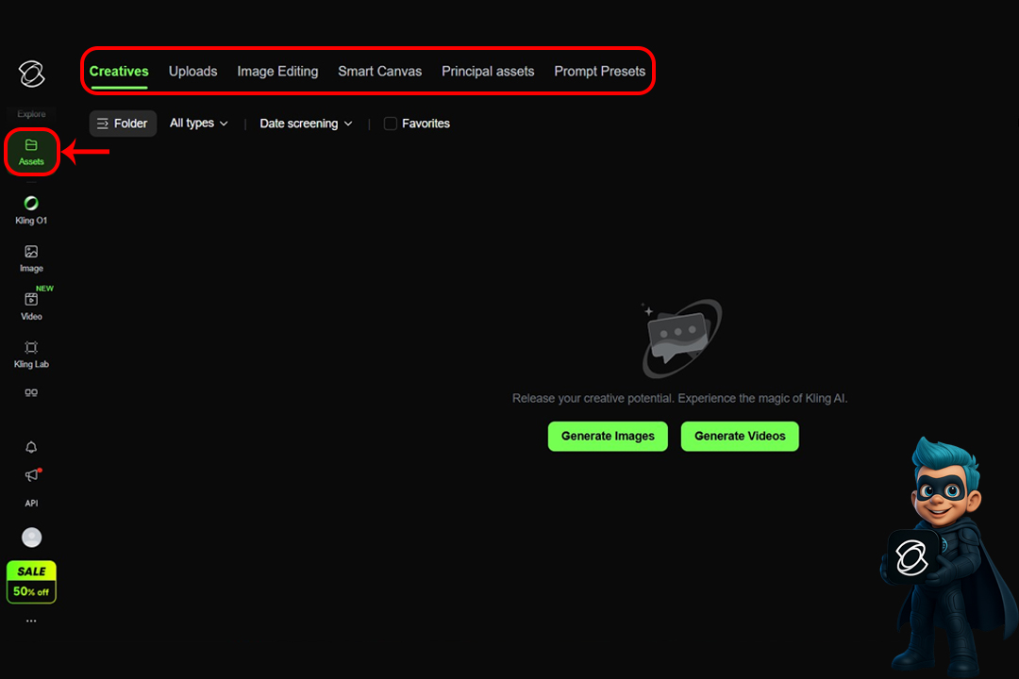Enable the Favorites checkbox filter

coord(391,124)
